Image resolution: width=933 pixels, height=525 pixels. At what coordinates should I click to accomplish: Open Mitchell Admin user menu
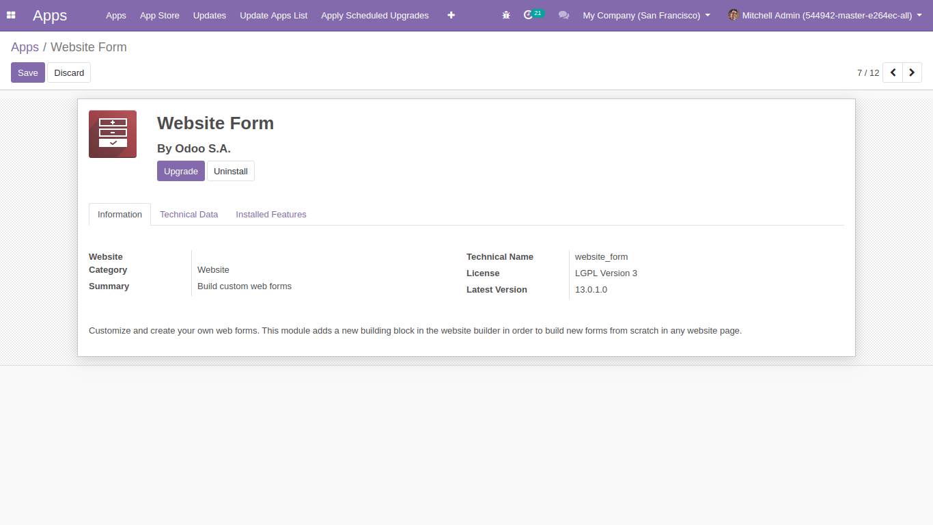[x=824, y=15]
